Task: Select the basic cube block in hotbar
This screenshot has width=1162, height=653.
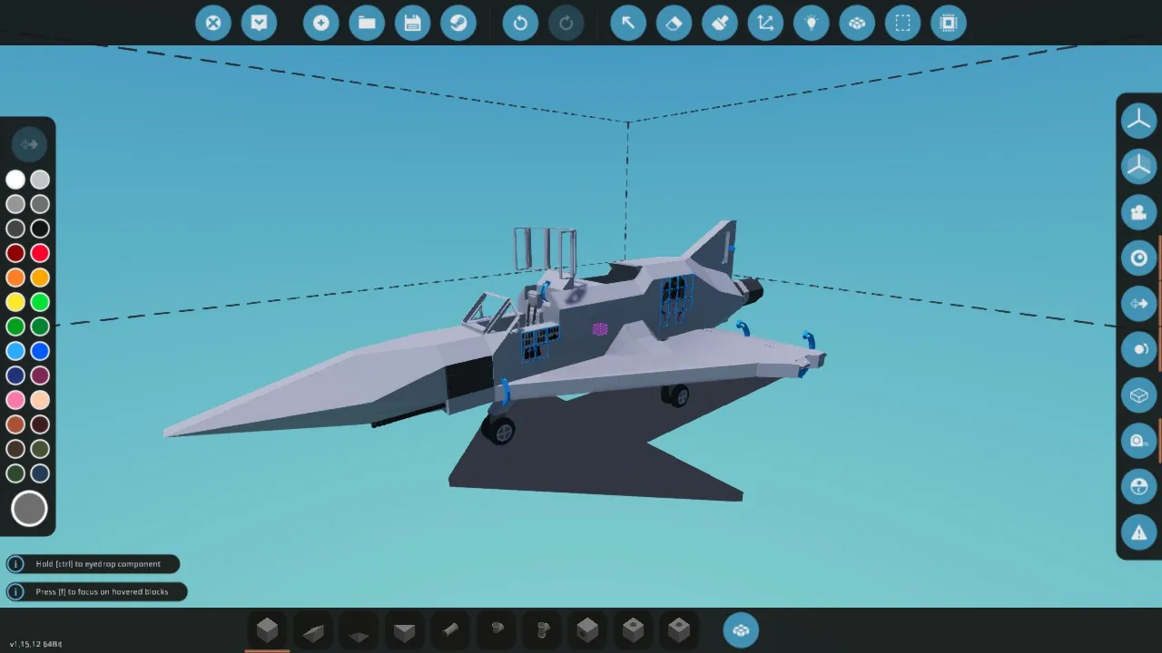Action: (x=268, y=629)
